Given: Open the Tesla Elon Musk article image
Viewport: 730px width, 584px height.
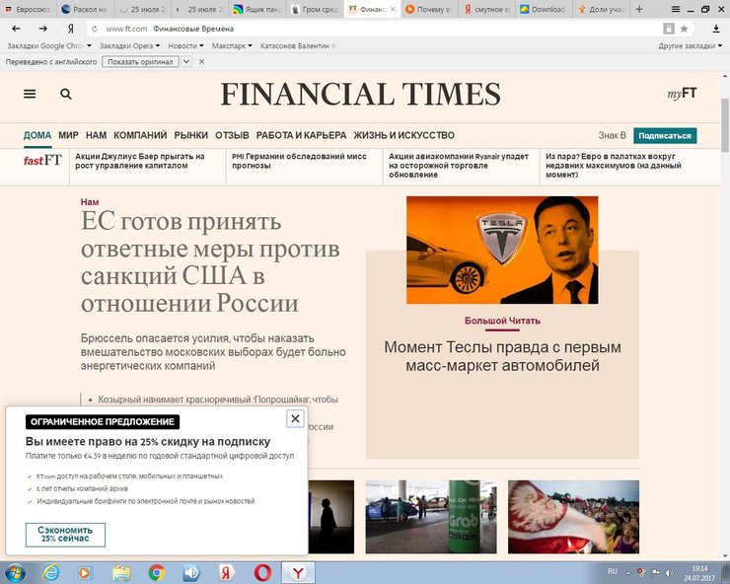Looking at the screenshot, I should (501, 250).
